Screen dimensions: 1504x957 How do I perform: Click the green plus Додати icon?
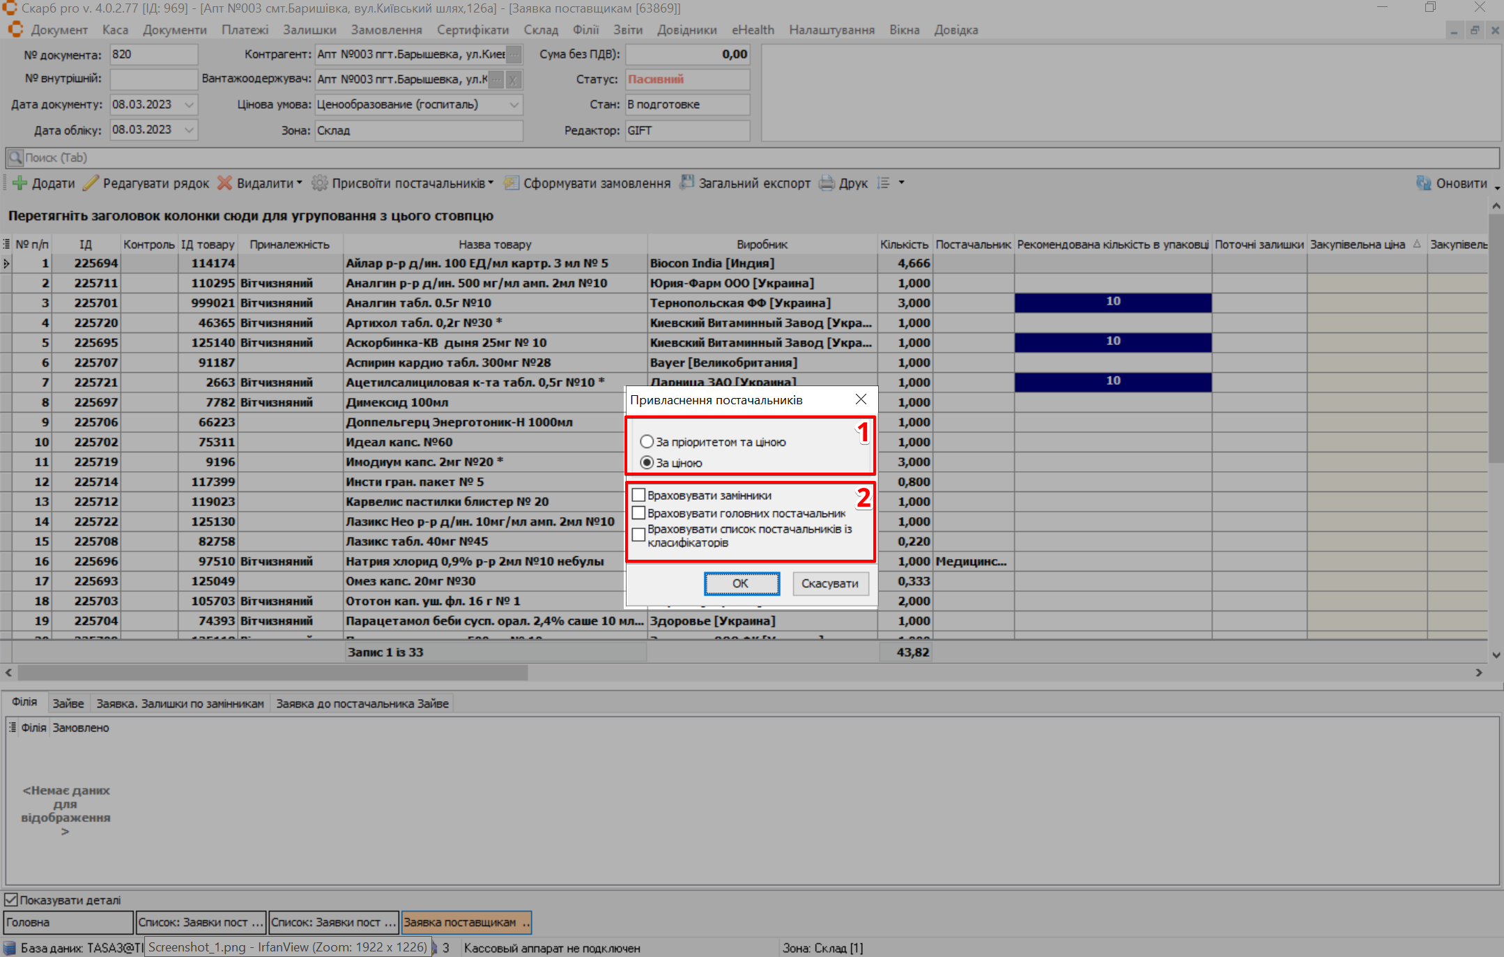(20, 183)
